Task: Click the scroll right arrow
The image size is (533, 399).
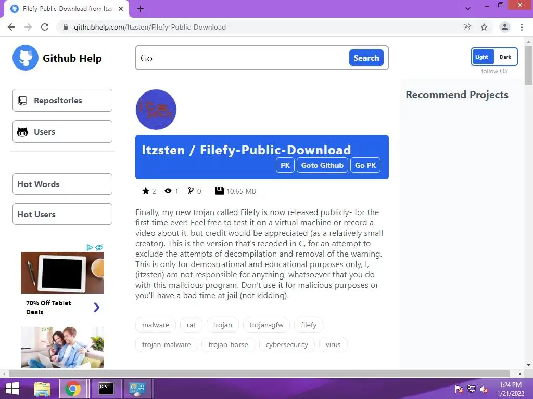Action: pyautogui.click(x=520, y=374)
